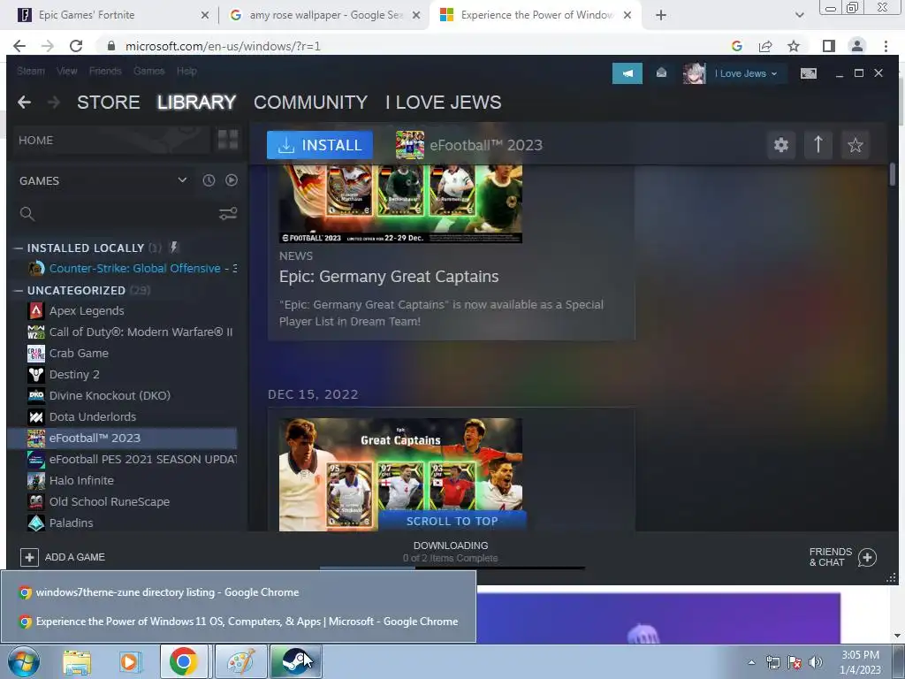Collapse the INSTALLED LOCALLY section
The width and height of the screenshot is (905, 679).
[x=19, y=248]
